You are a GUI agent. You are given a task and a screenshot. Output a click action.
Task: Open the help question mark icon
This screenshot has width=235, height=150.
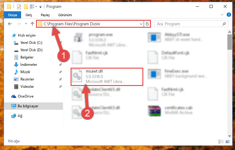(229, 15)
